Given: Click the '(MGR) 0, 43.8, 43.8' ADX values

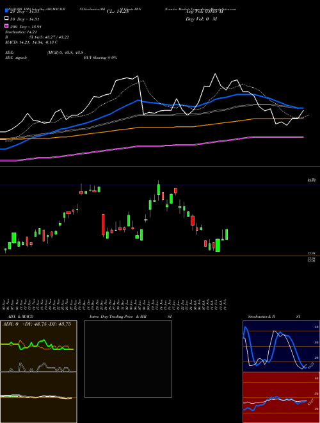Looking at the screenshot, I should pyautogui.click(x=65, y=53).
